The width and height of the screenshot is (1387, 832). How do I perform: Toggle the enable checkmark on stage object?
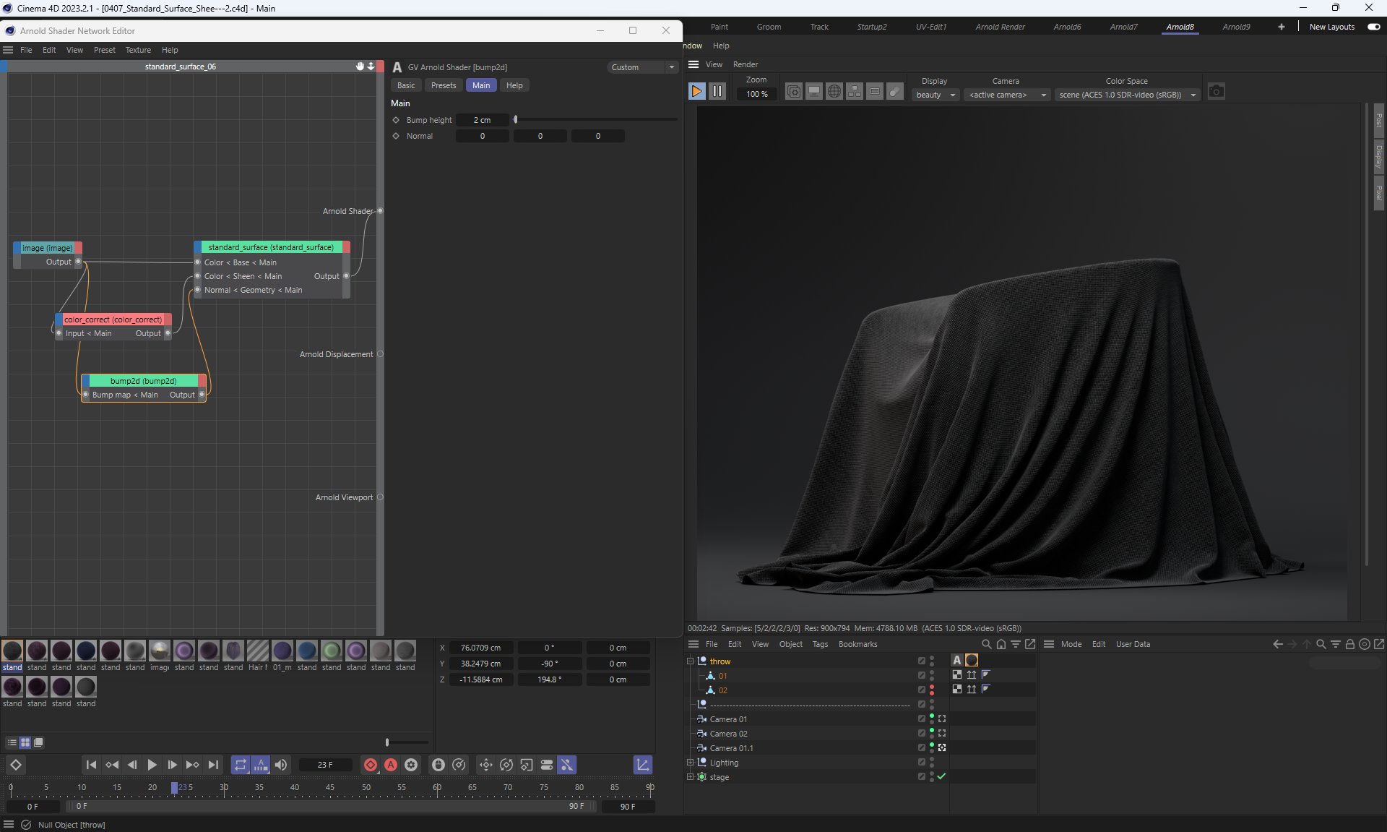click(x=941, y=776)
